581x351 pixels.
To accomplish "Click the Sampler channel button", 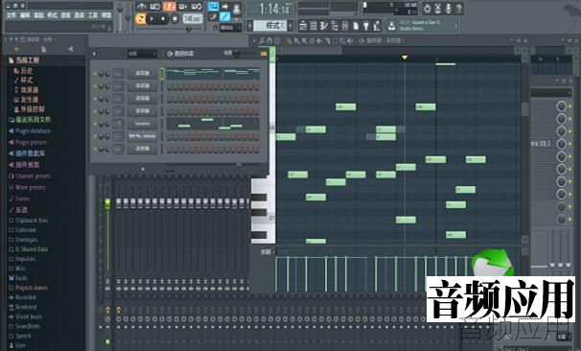I will (x=142, y=124).
